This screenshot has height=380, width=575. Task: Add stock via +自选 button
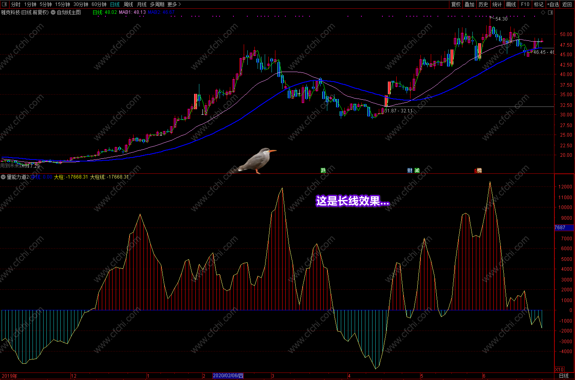tap(553, 4)
